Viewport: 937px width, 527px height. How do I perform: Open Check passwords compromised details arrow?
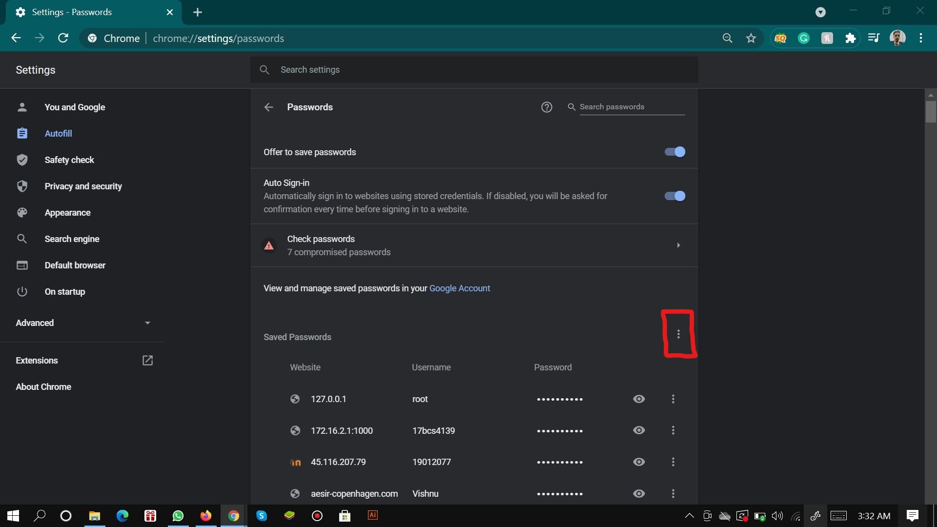[678, 245]
